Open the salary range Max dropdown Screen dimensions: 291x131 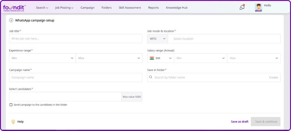click(x=253, y=58)
